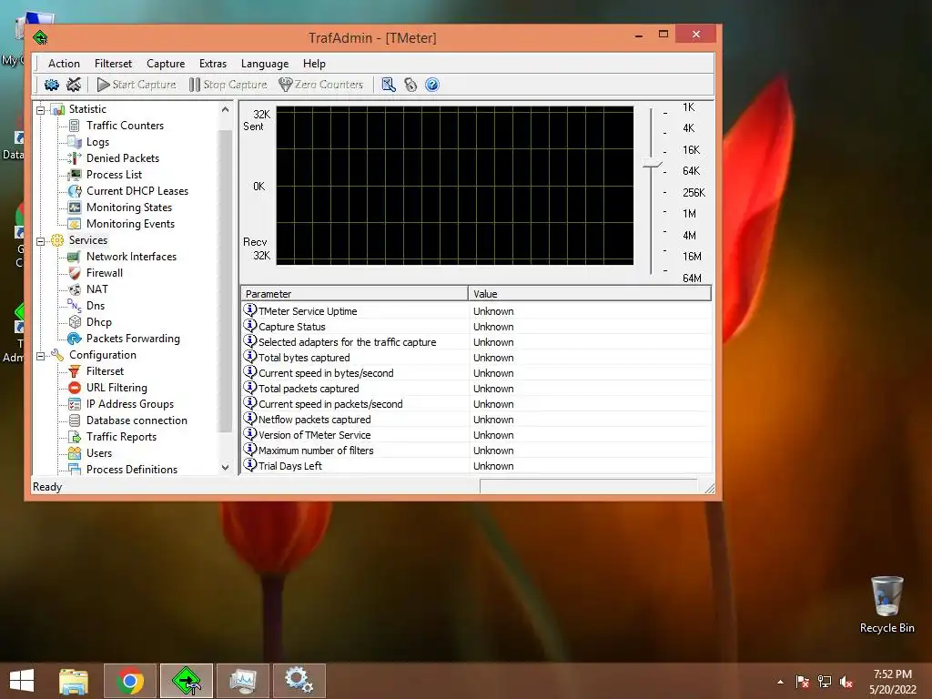
Task: Click the connect gear toolbar icon
Action: pyautogui.click(x=52, y=85)
